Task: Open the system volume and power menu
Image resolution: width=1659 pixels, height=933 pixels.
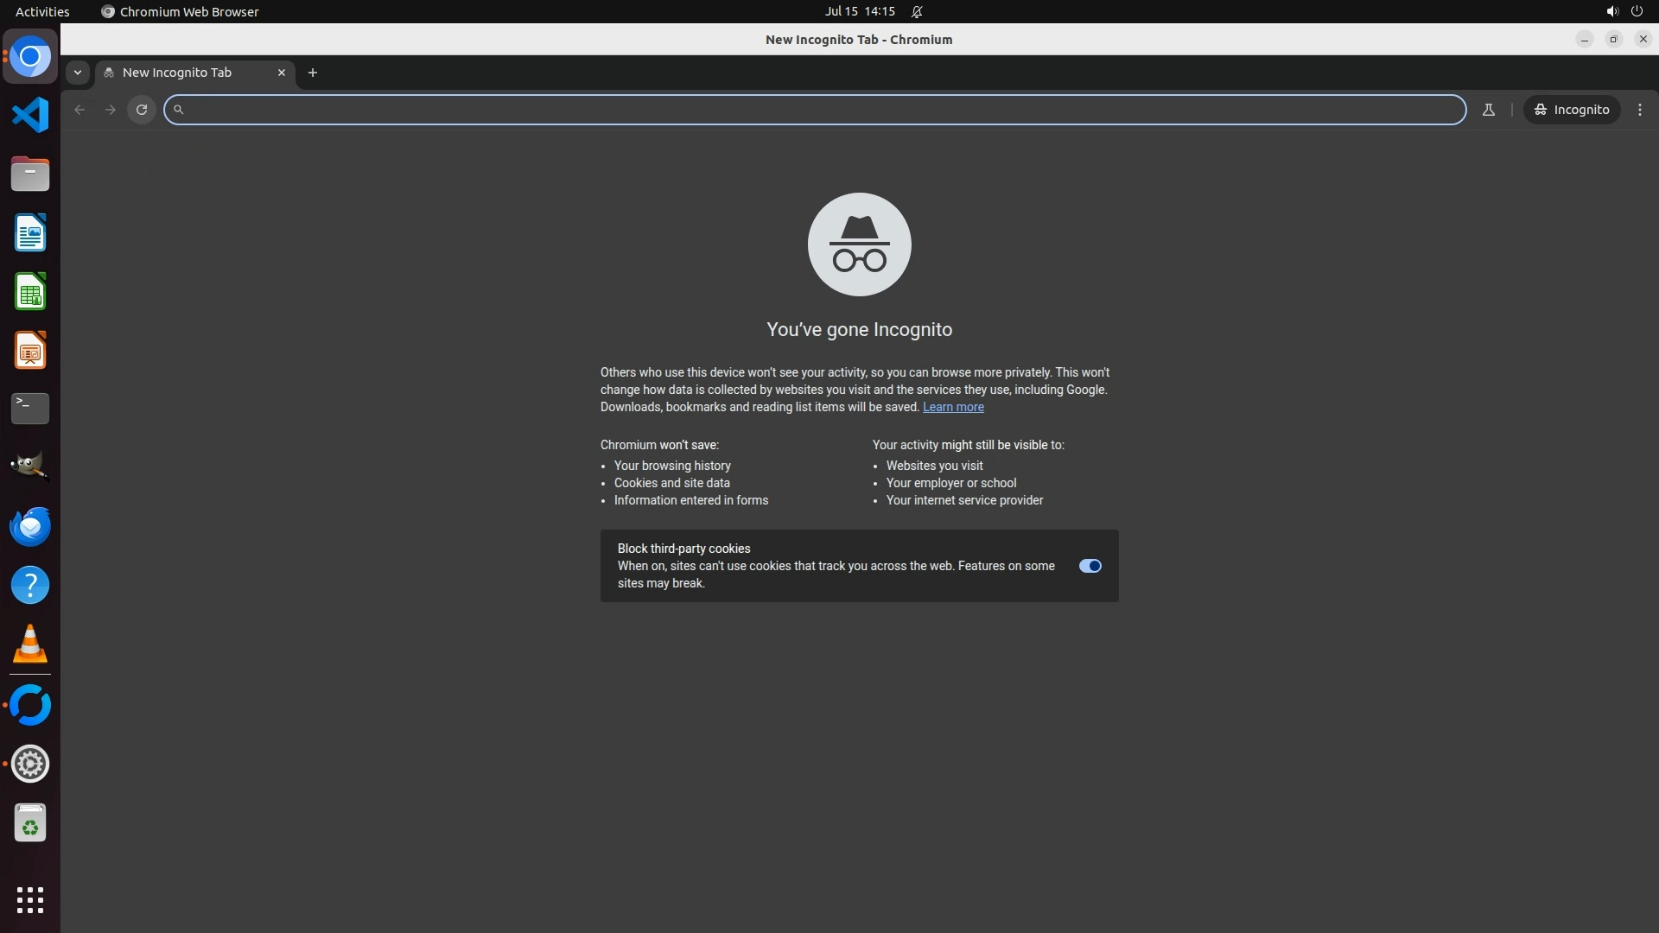Action: 1624,11
